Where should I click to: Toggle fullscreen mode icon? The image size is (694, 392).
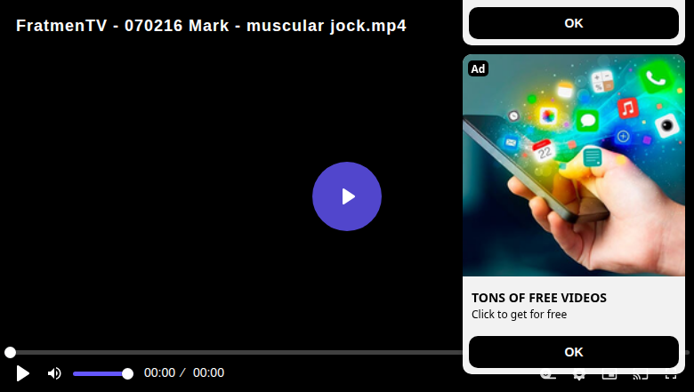coord(671,376)
